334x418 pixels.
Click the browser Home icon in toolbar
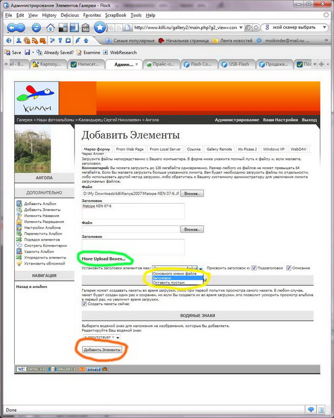point(50,27)
